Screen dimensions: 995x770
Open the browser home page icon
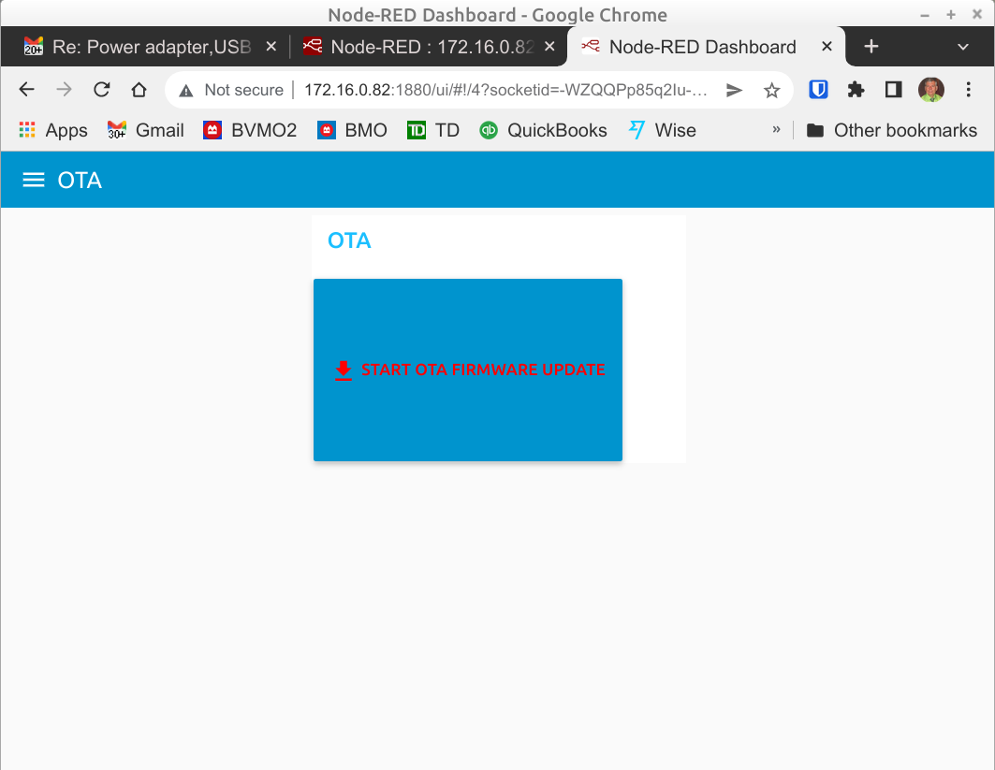point(139,90)
